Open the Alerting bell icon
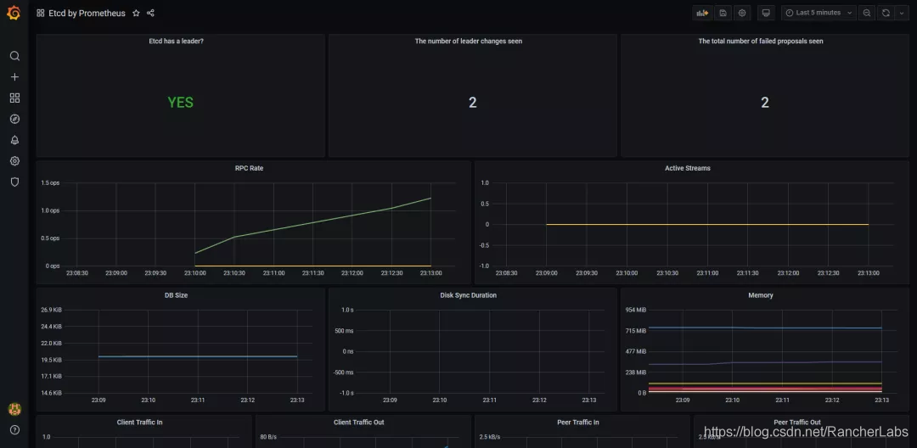 point(14,140)
